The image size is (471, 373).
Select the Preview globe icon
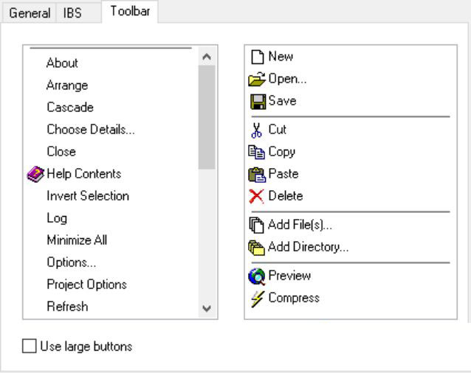pos(257,276)
